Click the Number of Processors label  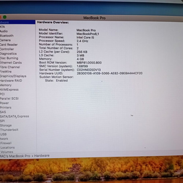[x=56, y=45]
